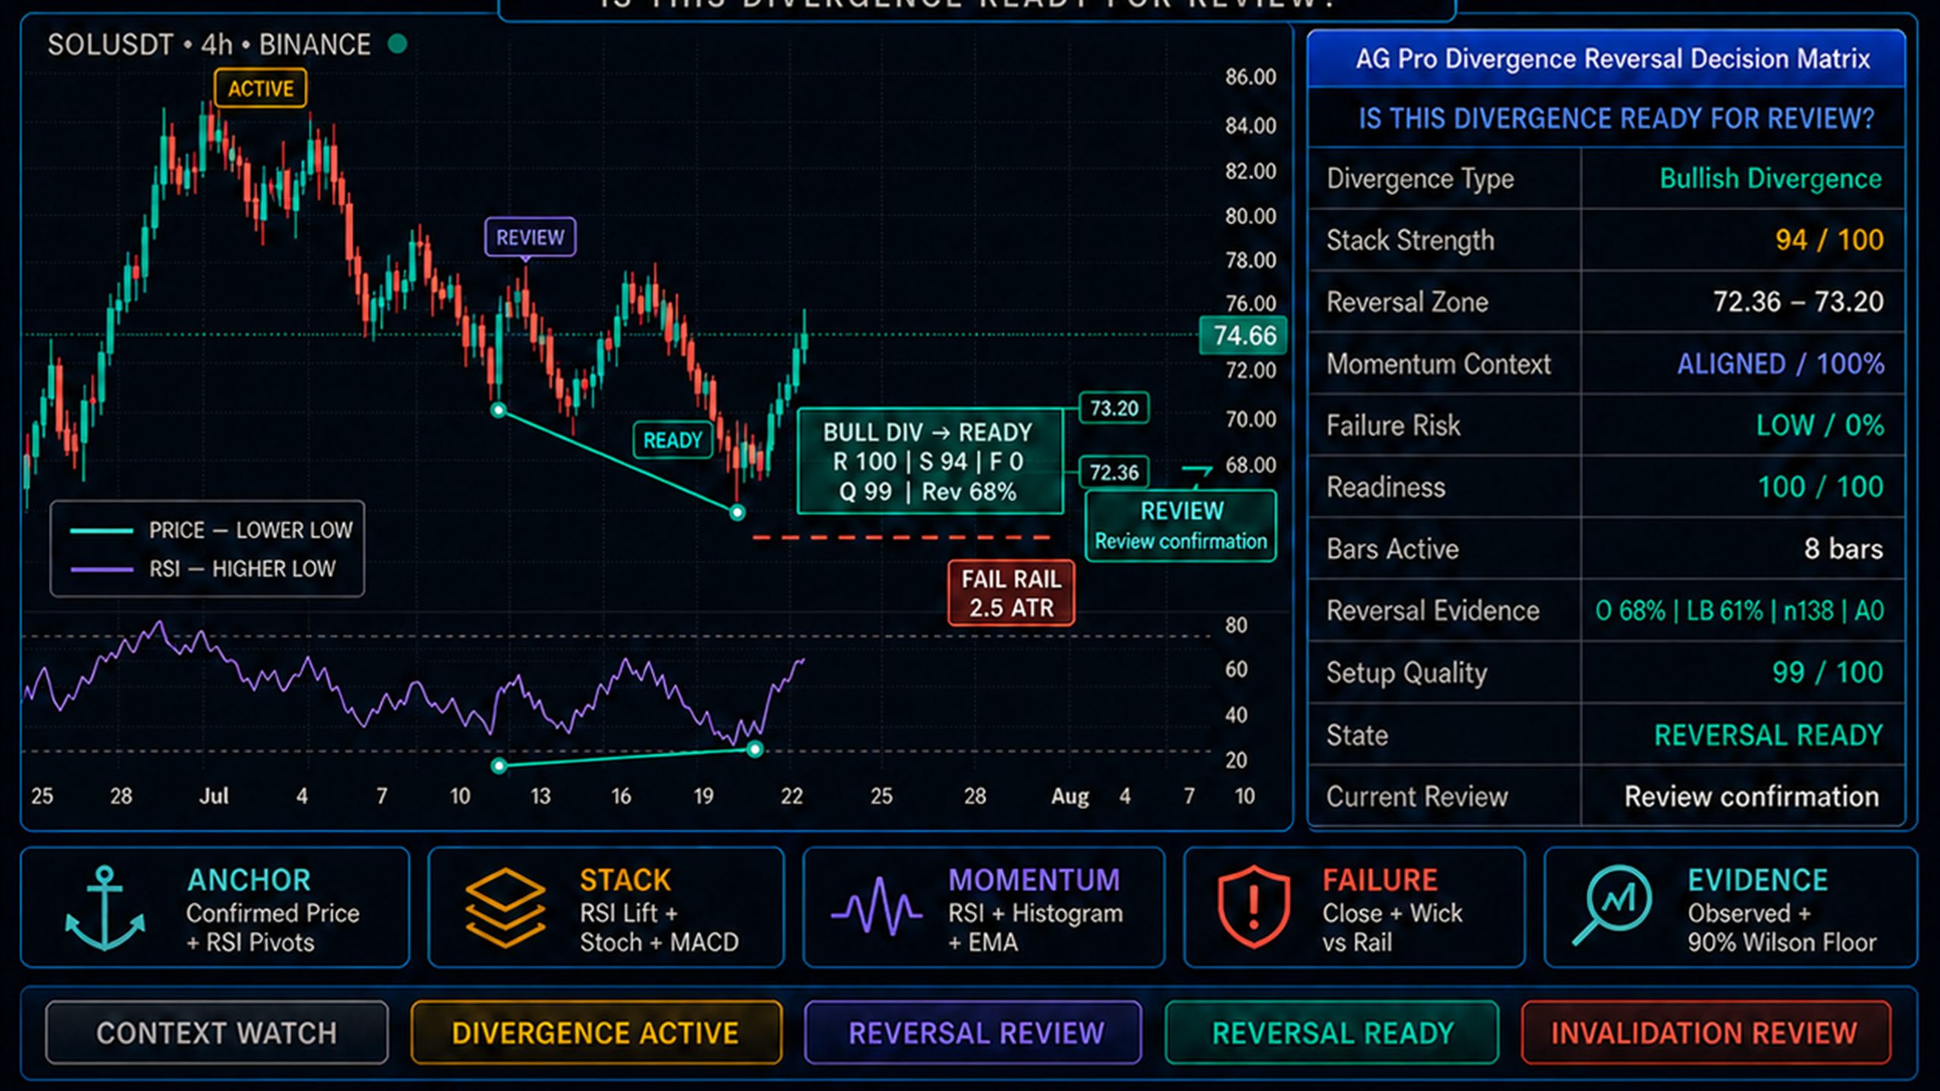The width and height of the screenshot is (1940, 1091).
Task: Click the PRICE — LOWER LOW legend line
Action: [102, 530]
